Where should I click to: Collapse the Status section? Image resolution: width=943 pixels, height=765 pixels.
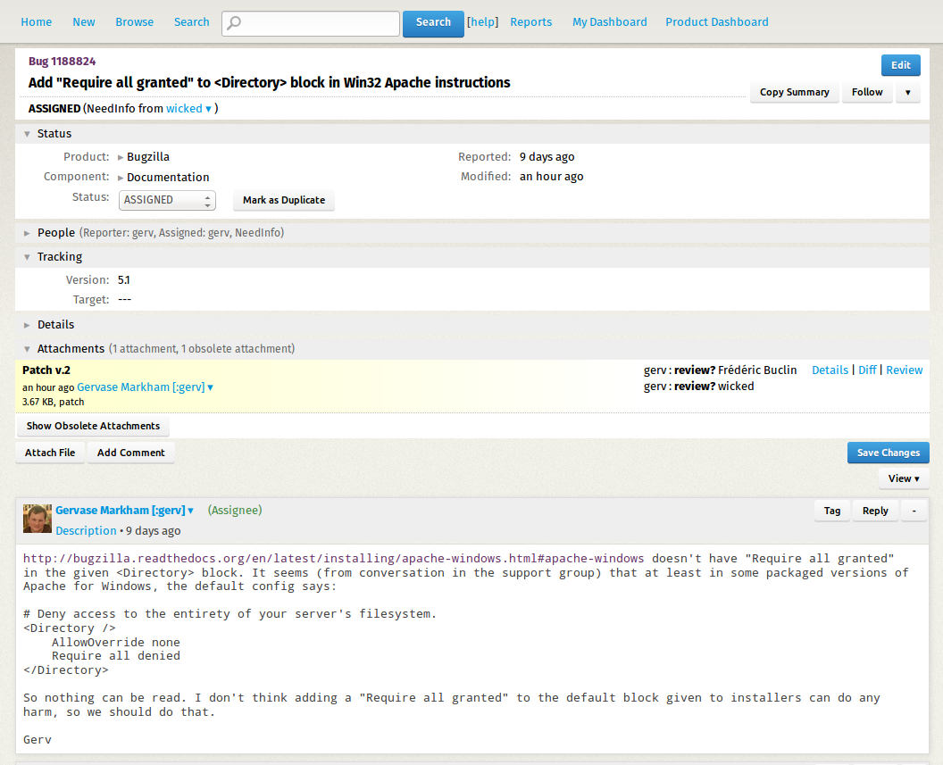(x=27, y=134)
